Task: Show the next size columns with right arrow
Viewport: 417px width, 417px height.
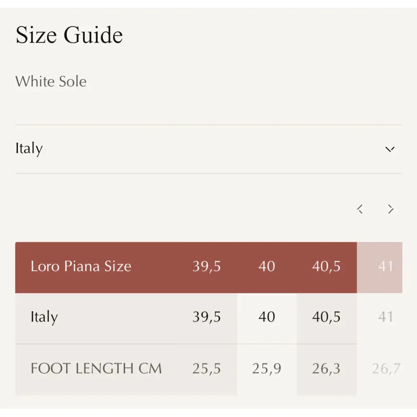Action: (391, 209)
